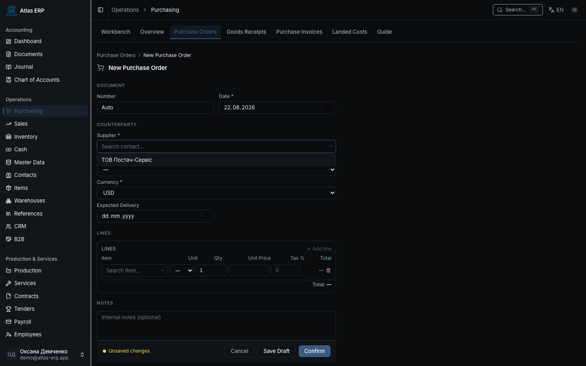Open calendar picker in Expected Delivery field
586x366 pixels.
206,216
